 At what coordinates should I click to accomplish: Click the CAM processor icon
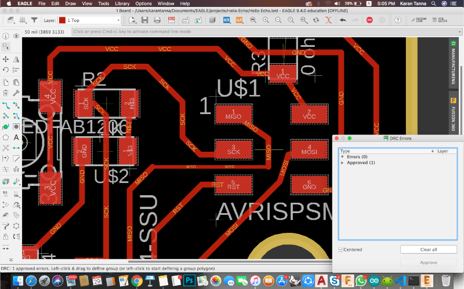pyautogui.click(x=185, y=20)
